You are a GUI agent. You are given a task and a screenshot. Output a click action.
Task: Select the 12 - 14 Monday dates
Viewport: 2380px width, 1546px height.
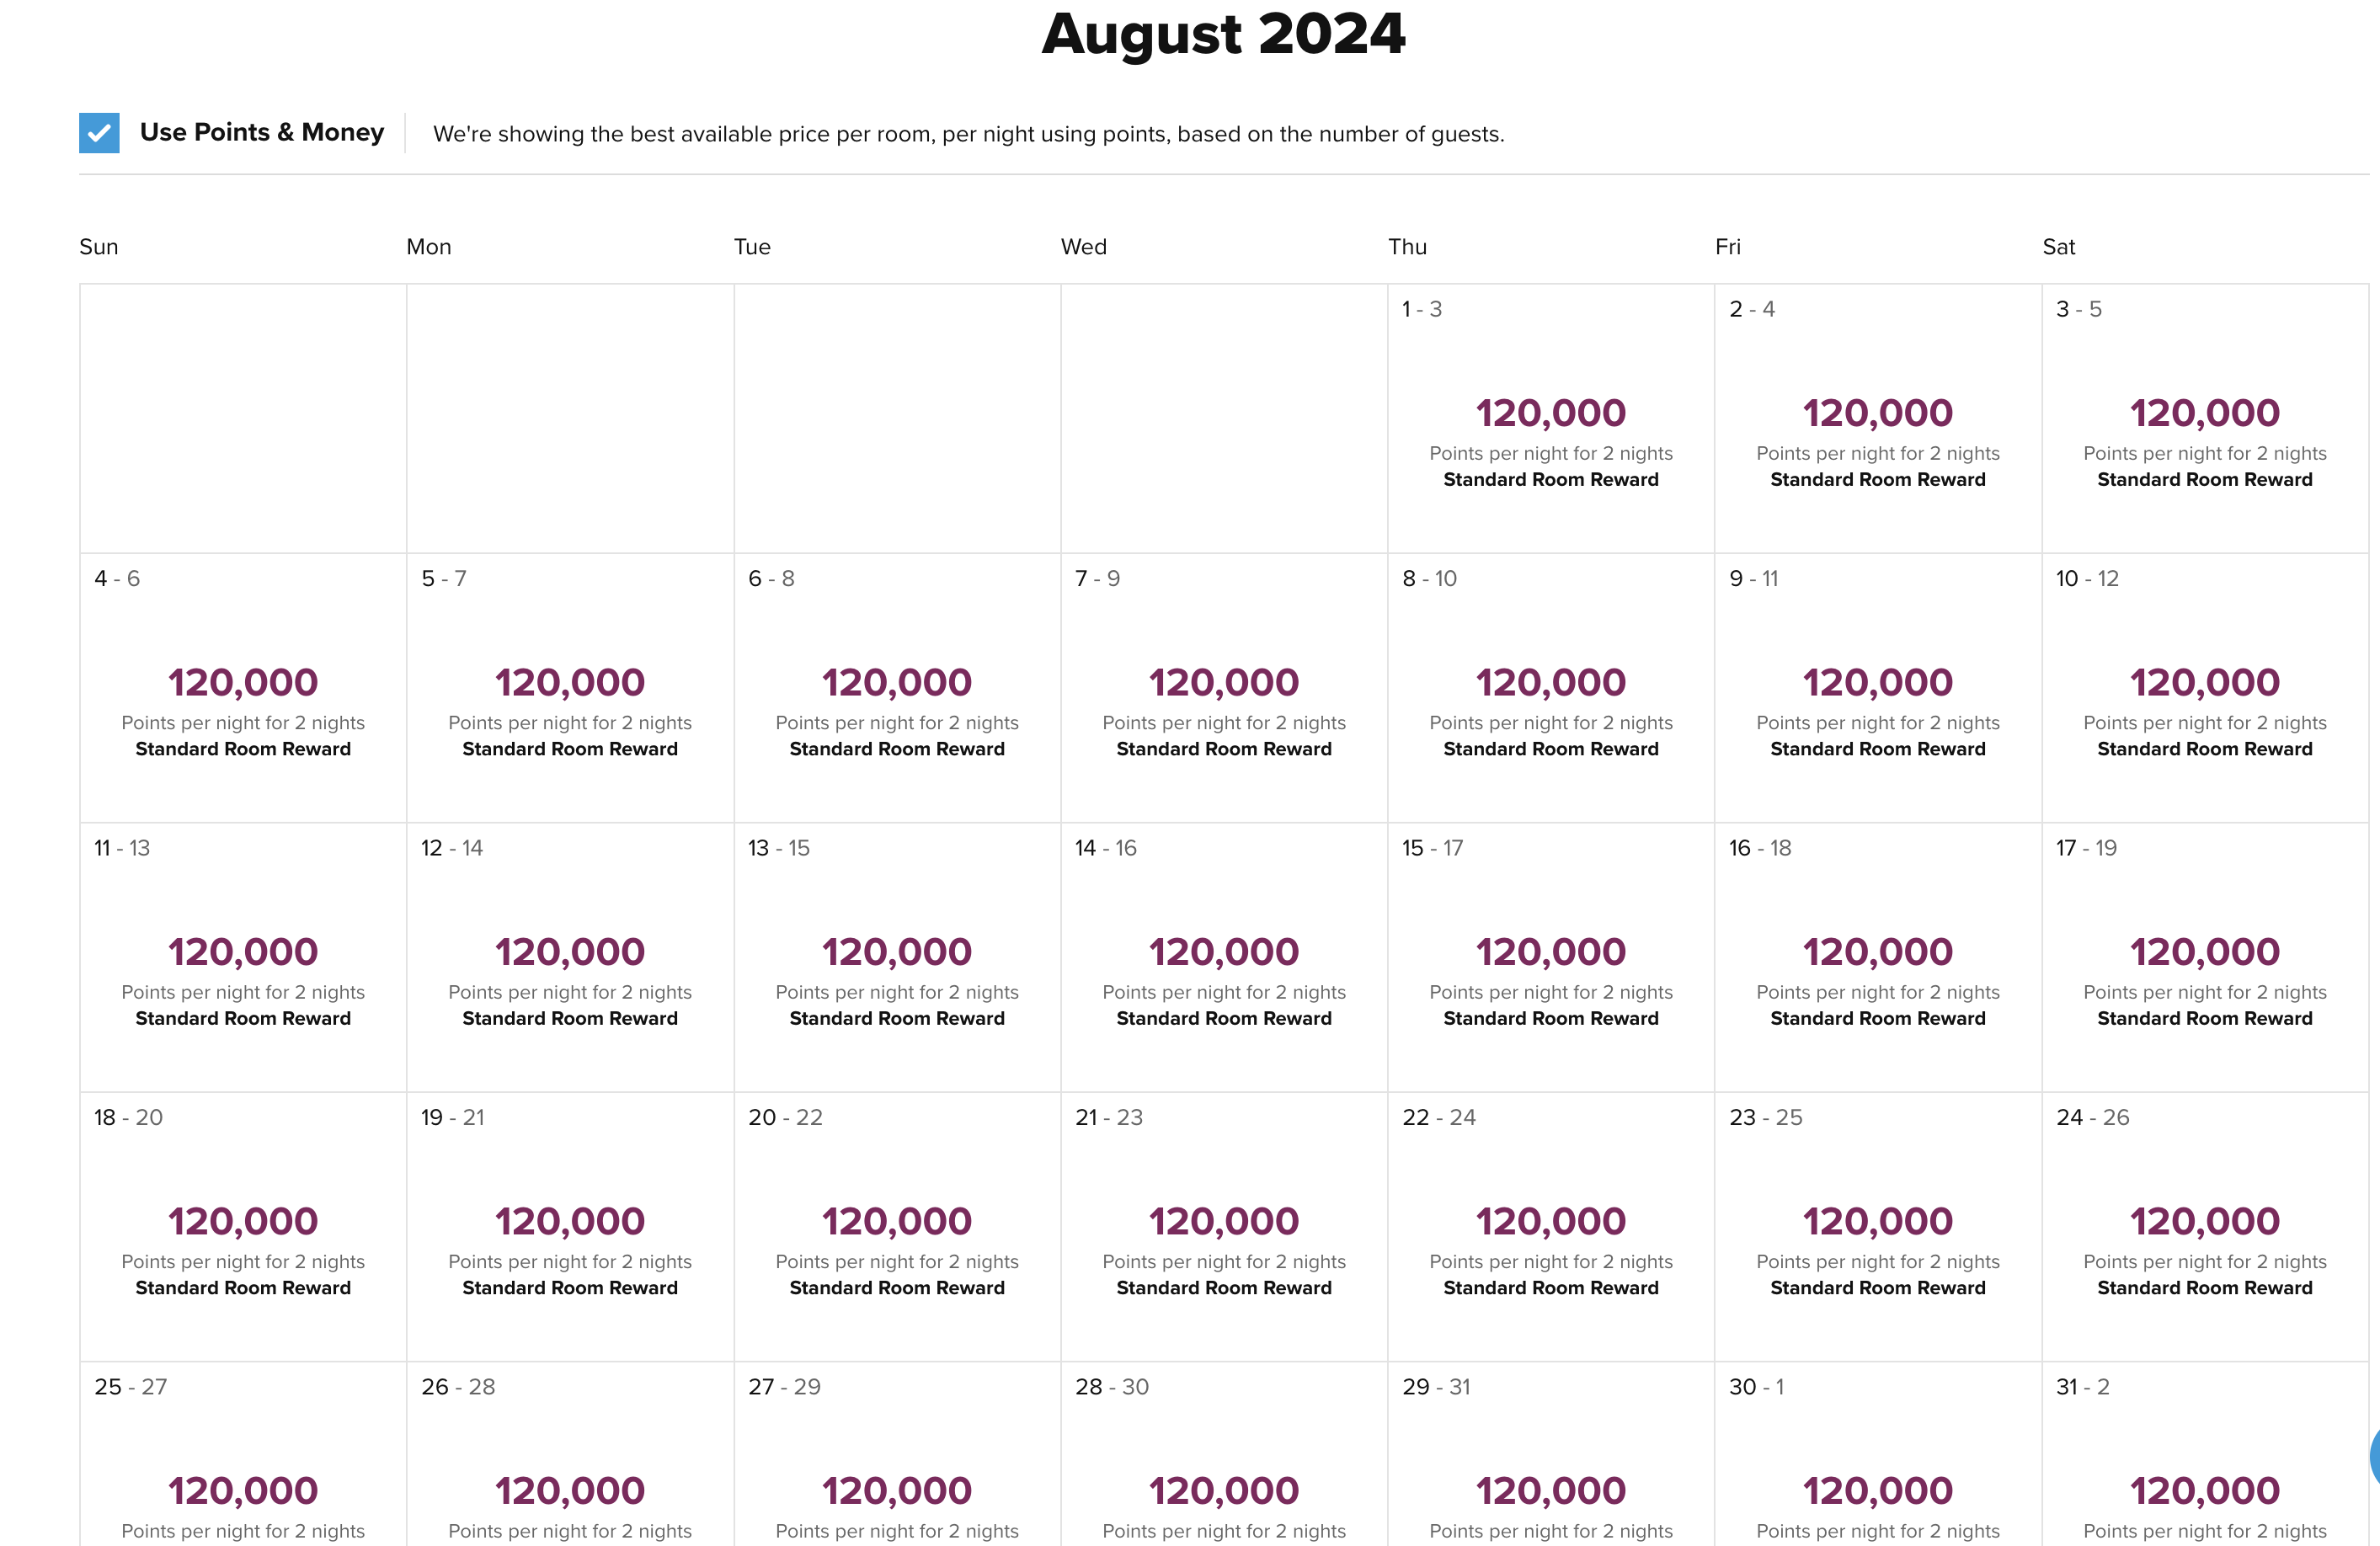click(x=570, y=957)
